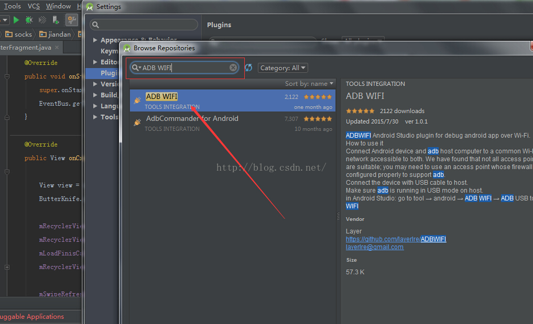Change Sort by: name ordering
533x324 pixels.
(309, 84)
